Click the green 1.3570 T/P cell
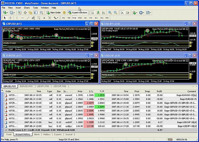The height and width of the screenshot is (142, 199). tap(99, 95)
